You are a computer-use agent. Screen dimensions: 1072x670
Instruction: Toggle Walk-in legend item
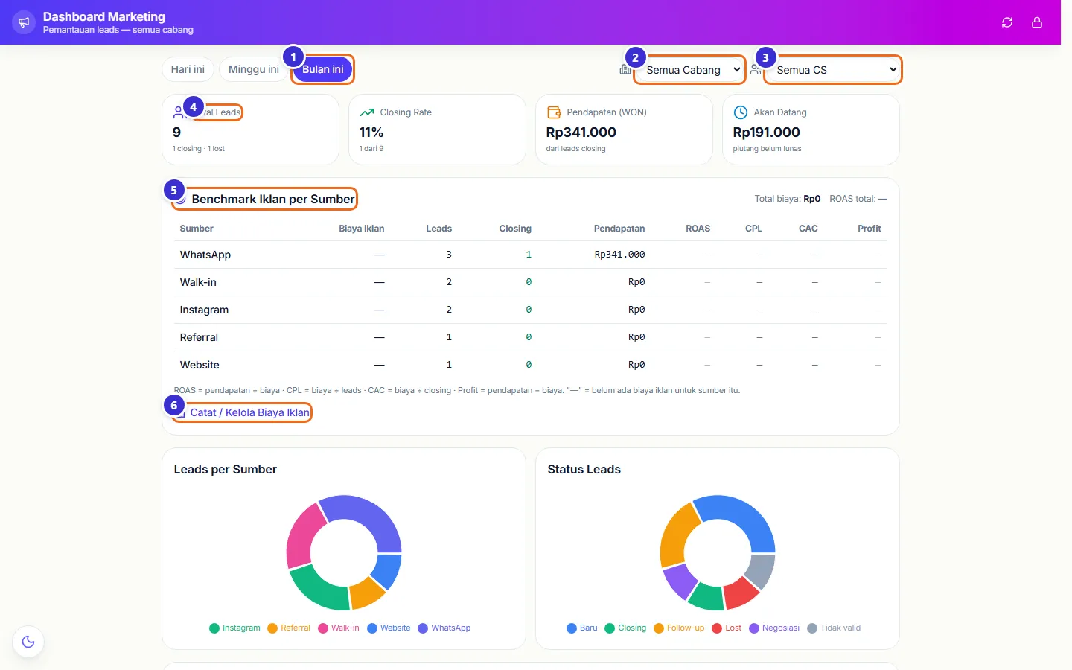pos(339,628)
